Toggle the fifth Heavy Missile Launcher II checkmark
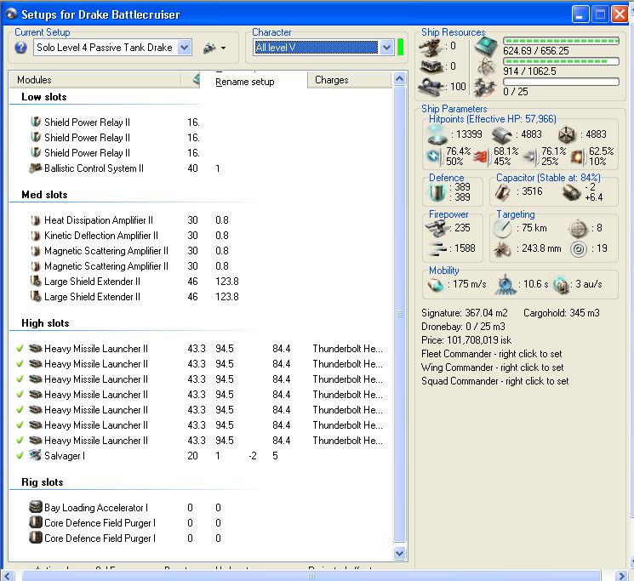The height and width of the screenshot is (581, 634). (x=20, y=410)
